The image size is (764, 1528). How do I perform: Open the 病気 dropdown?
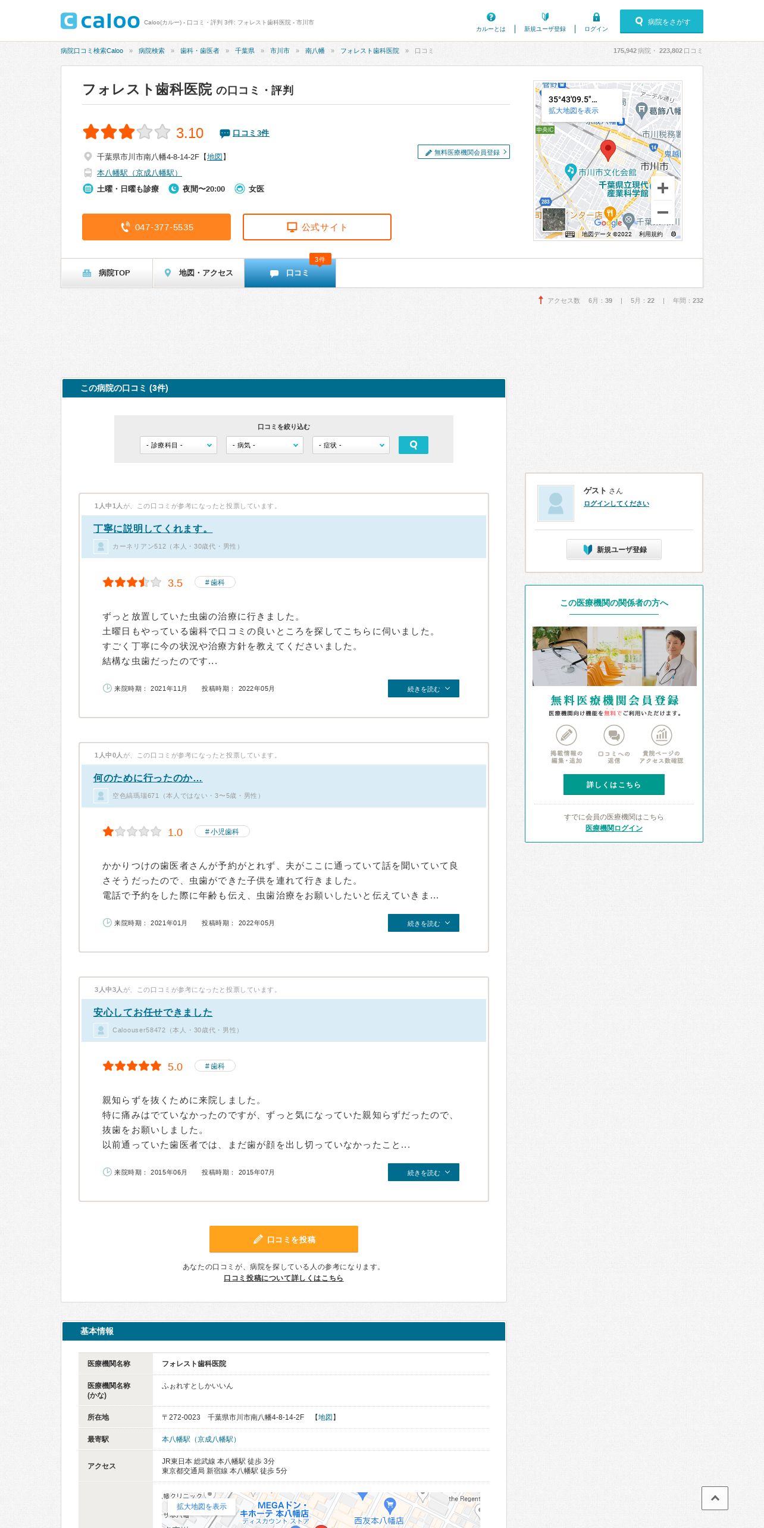tap(264, 445)
